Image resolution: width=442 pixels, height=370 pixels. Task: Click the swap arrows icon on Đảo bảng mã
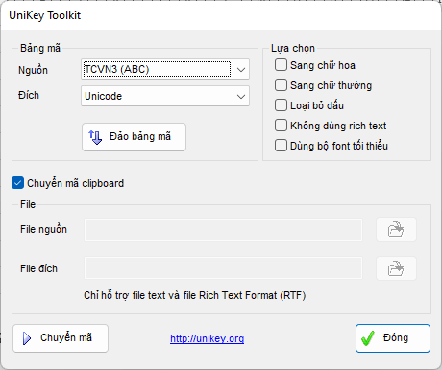pos(95,137)
